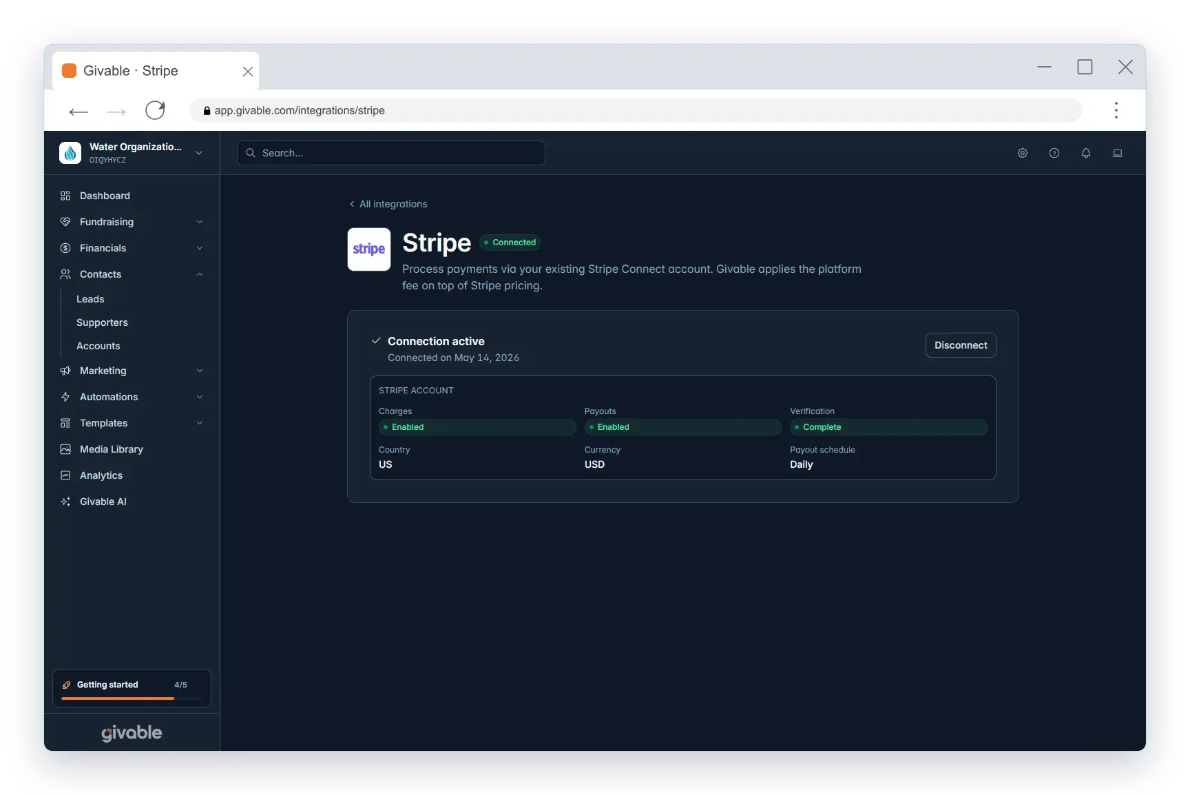The image size is (1190, 795).
Task: Open the Dashboard menu item
Action: pyautogui.click(x=132, y=196)
